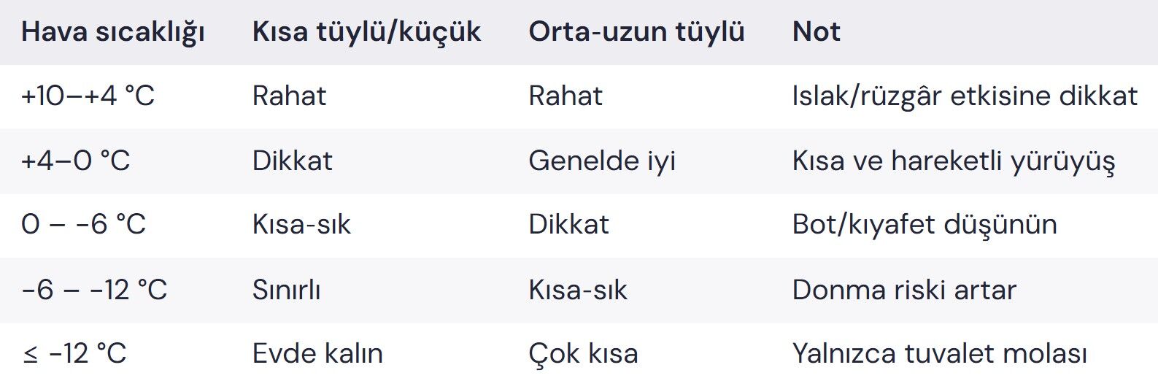Select the '≤ -12 °C' temperature cell

coord(74,354)
